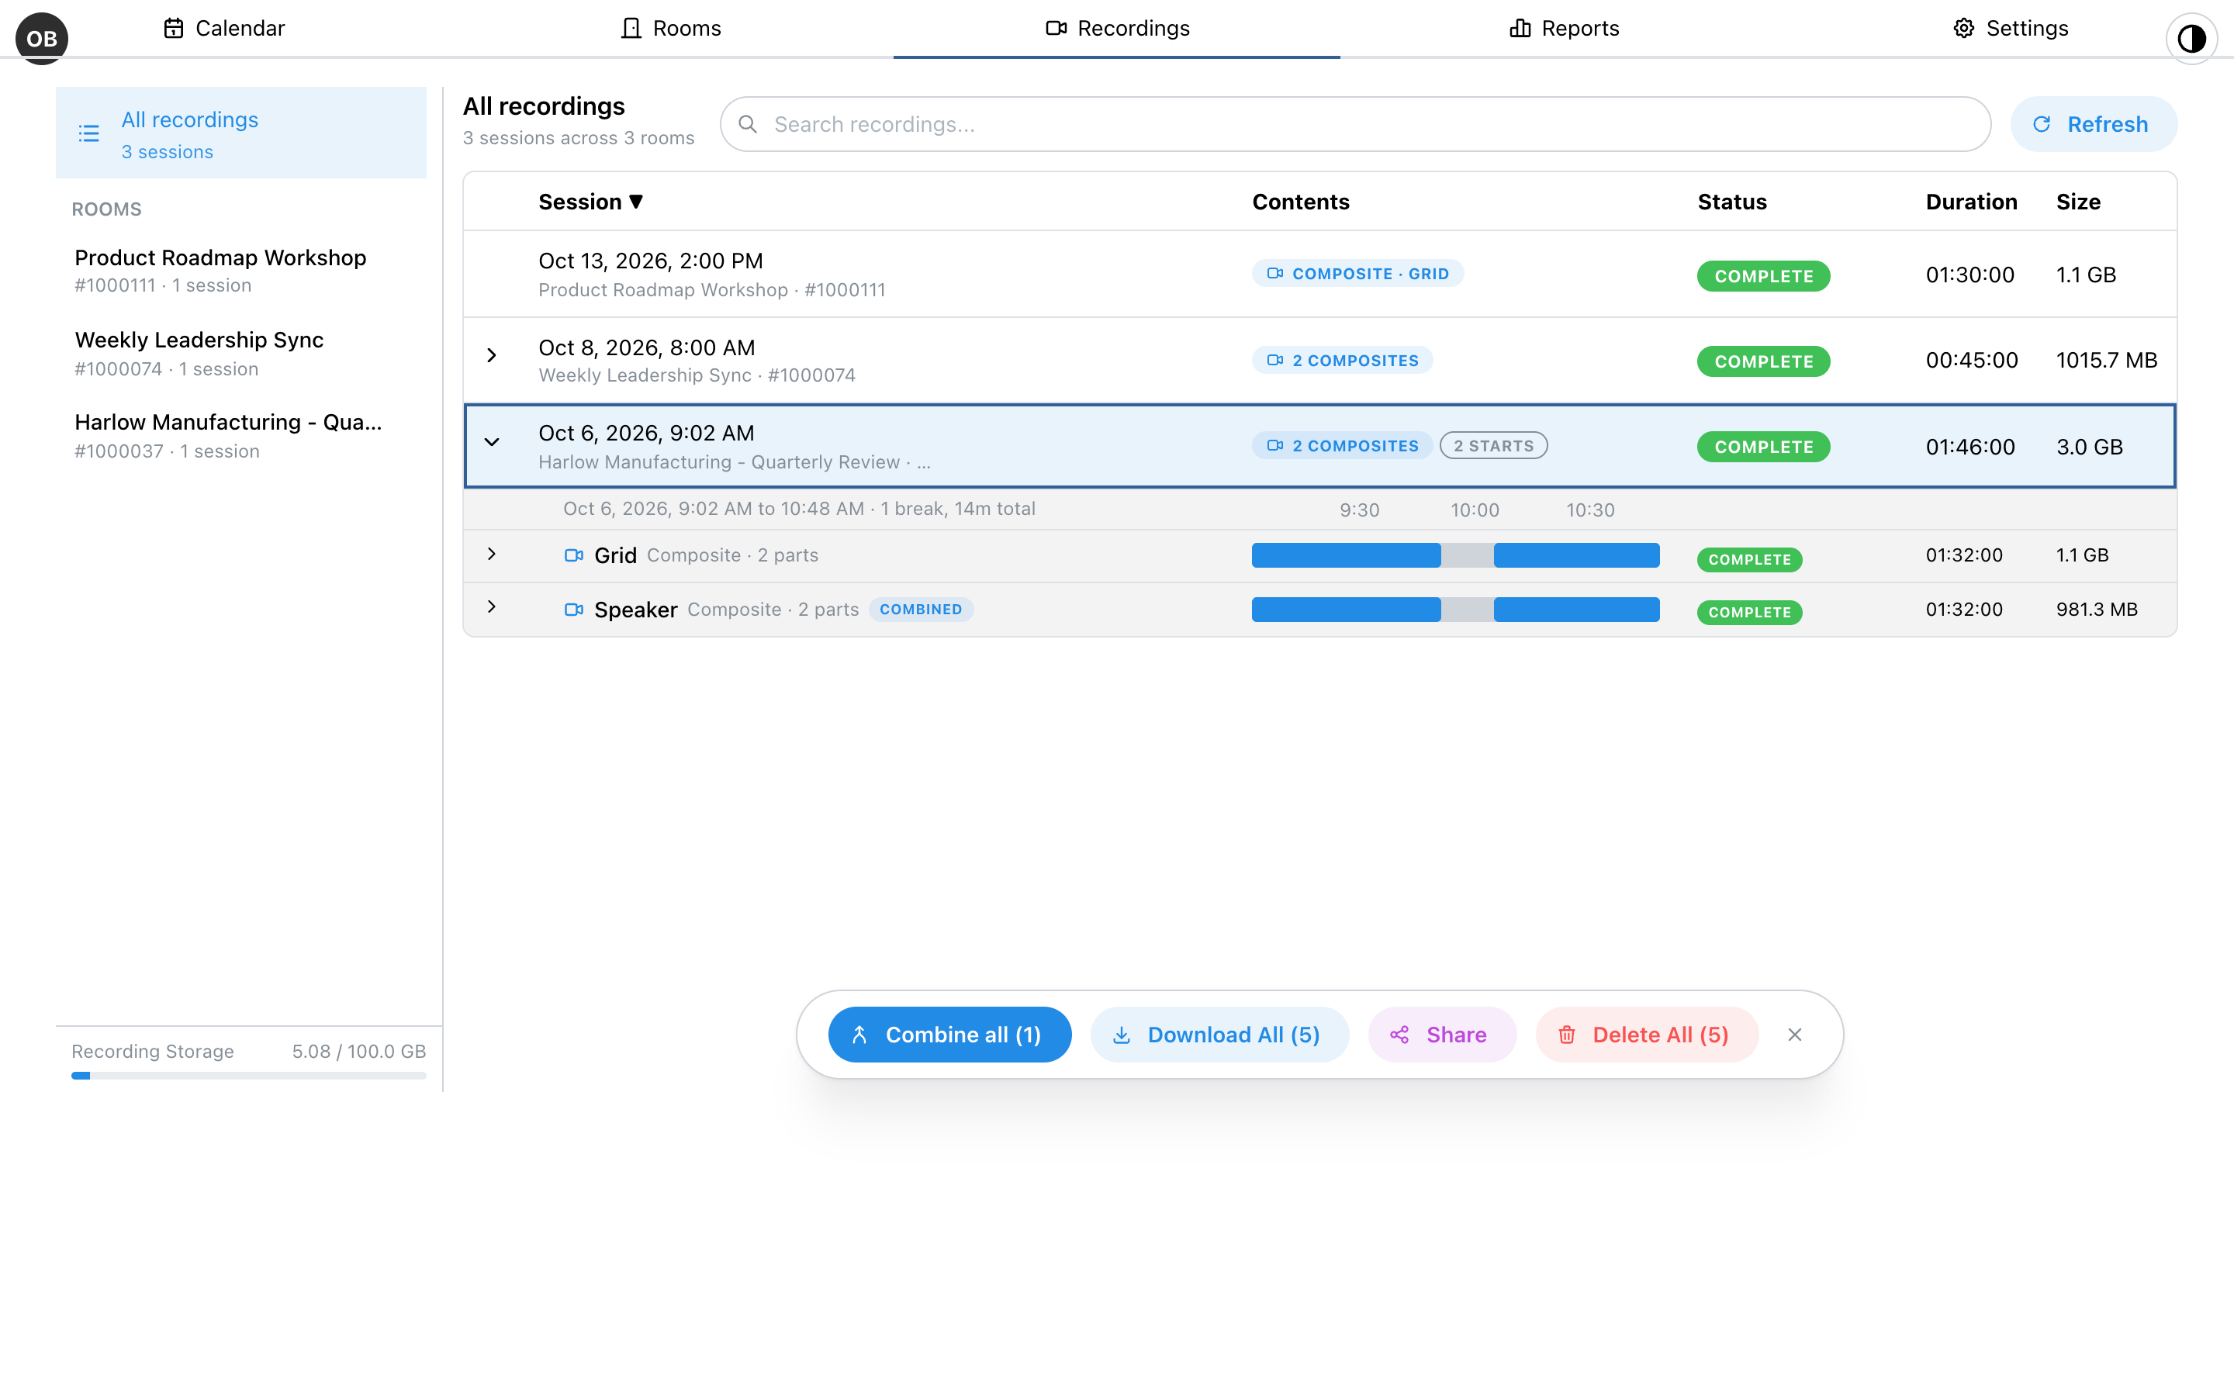Click the OB user avatar
Screen dimensions: 2234x1396
(x=42, y=38)
